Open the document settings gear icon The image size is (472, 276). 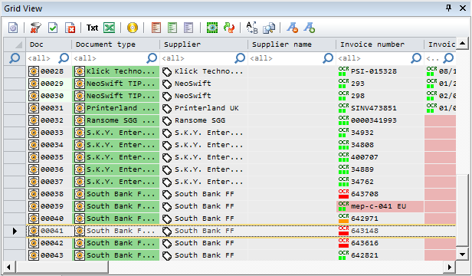12,28
